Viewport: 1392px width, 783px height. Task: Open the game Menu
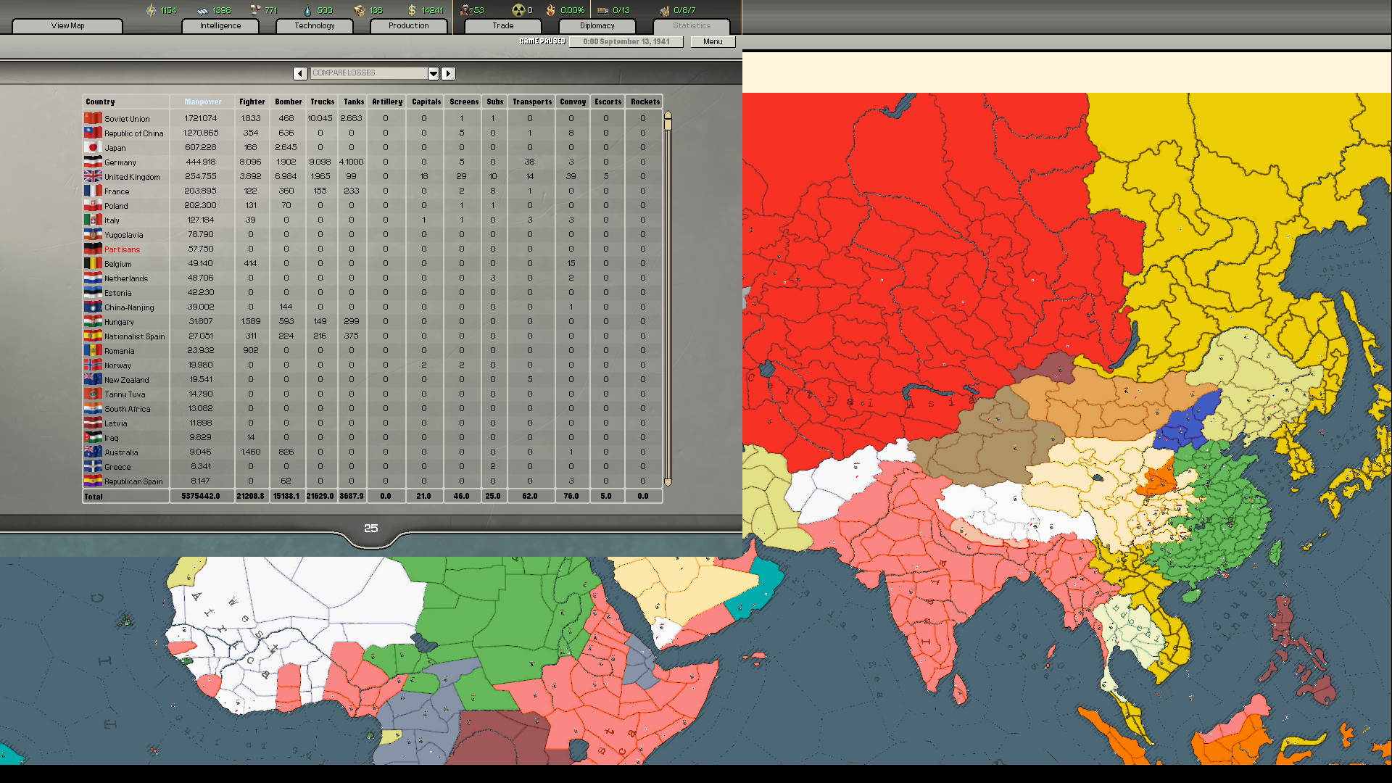[712, 41]
